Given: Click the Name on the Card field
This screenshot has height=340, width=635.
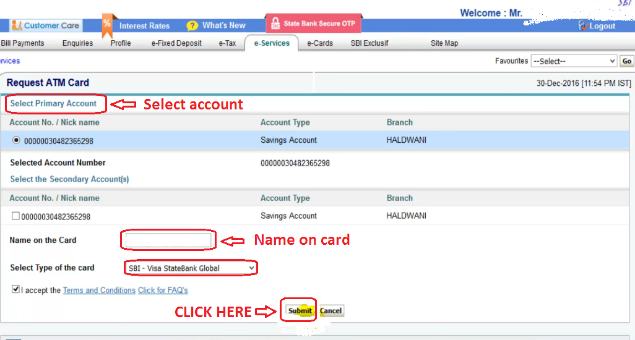Looking at the screenshot, I should 168,240.
